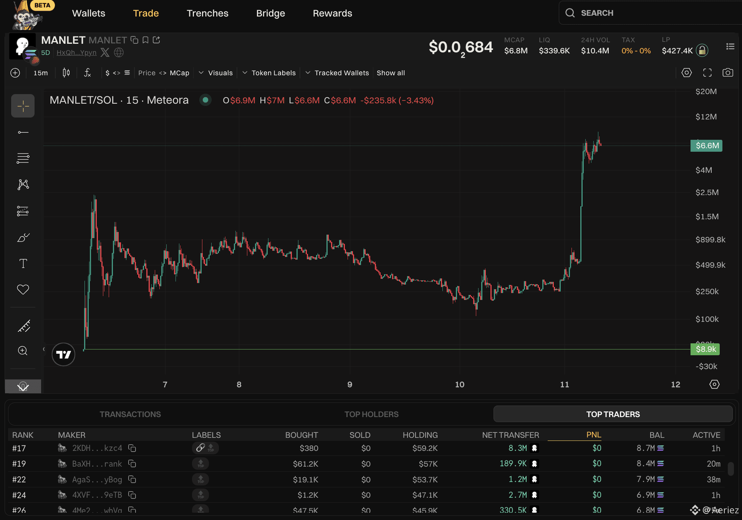Expand the Visuals dropdown
742x520 pixels.
(216, 73)
